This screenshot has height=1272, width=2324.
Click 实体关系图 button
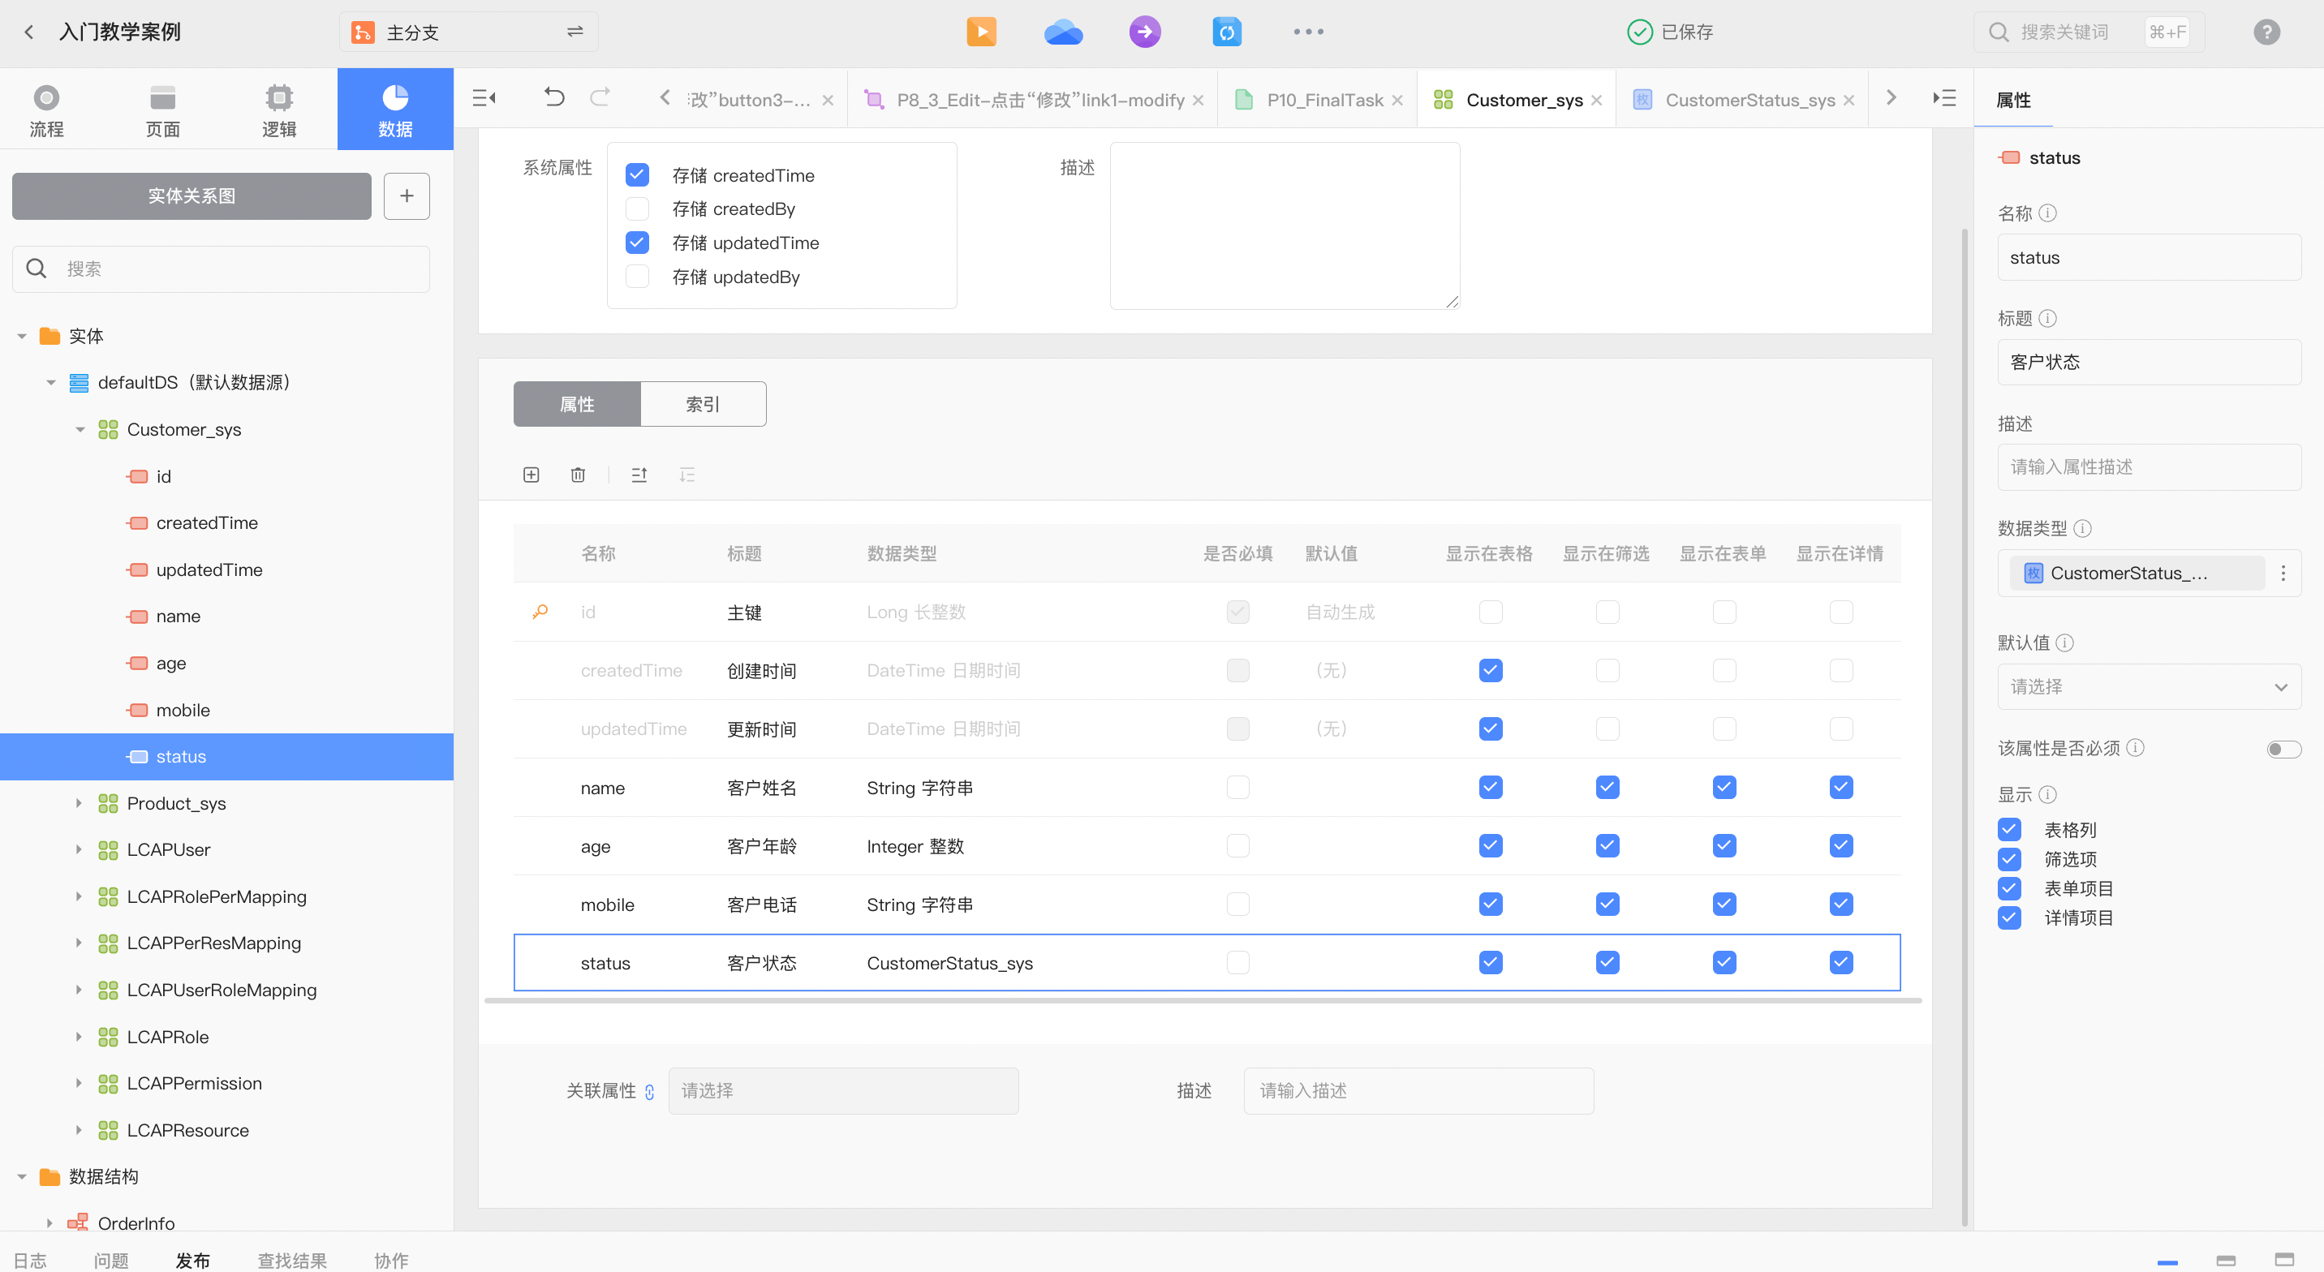[192, 196]
